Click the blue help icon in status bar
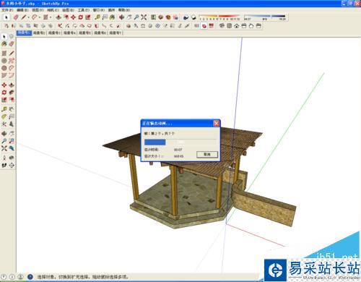Screen dimensions: 361x282 [30, 277]
